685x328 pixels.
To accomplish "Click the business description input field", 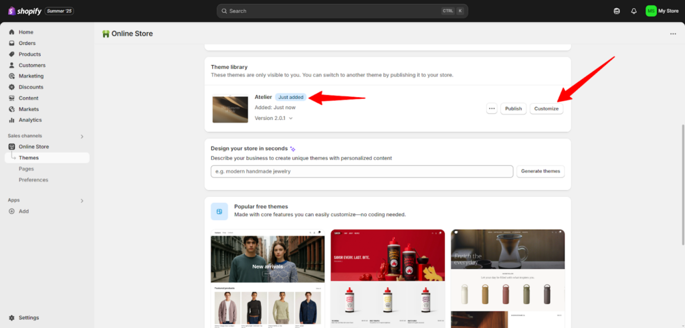I will [x=361, y=171].
